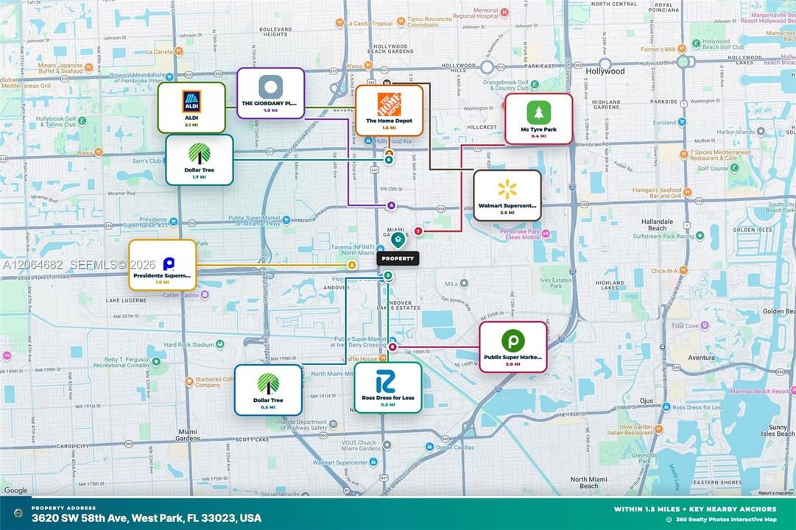Screen dimensions: 796x530
Task: Select green map marker number 2
Action: point(388,275)
